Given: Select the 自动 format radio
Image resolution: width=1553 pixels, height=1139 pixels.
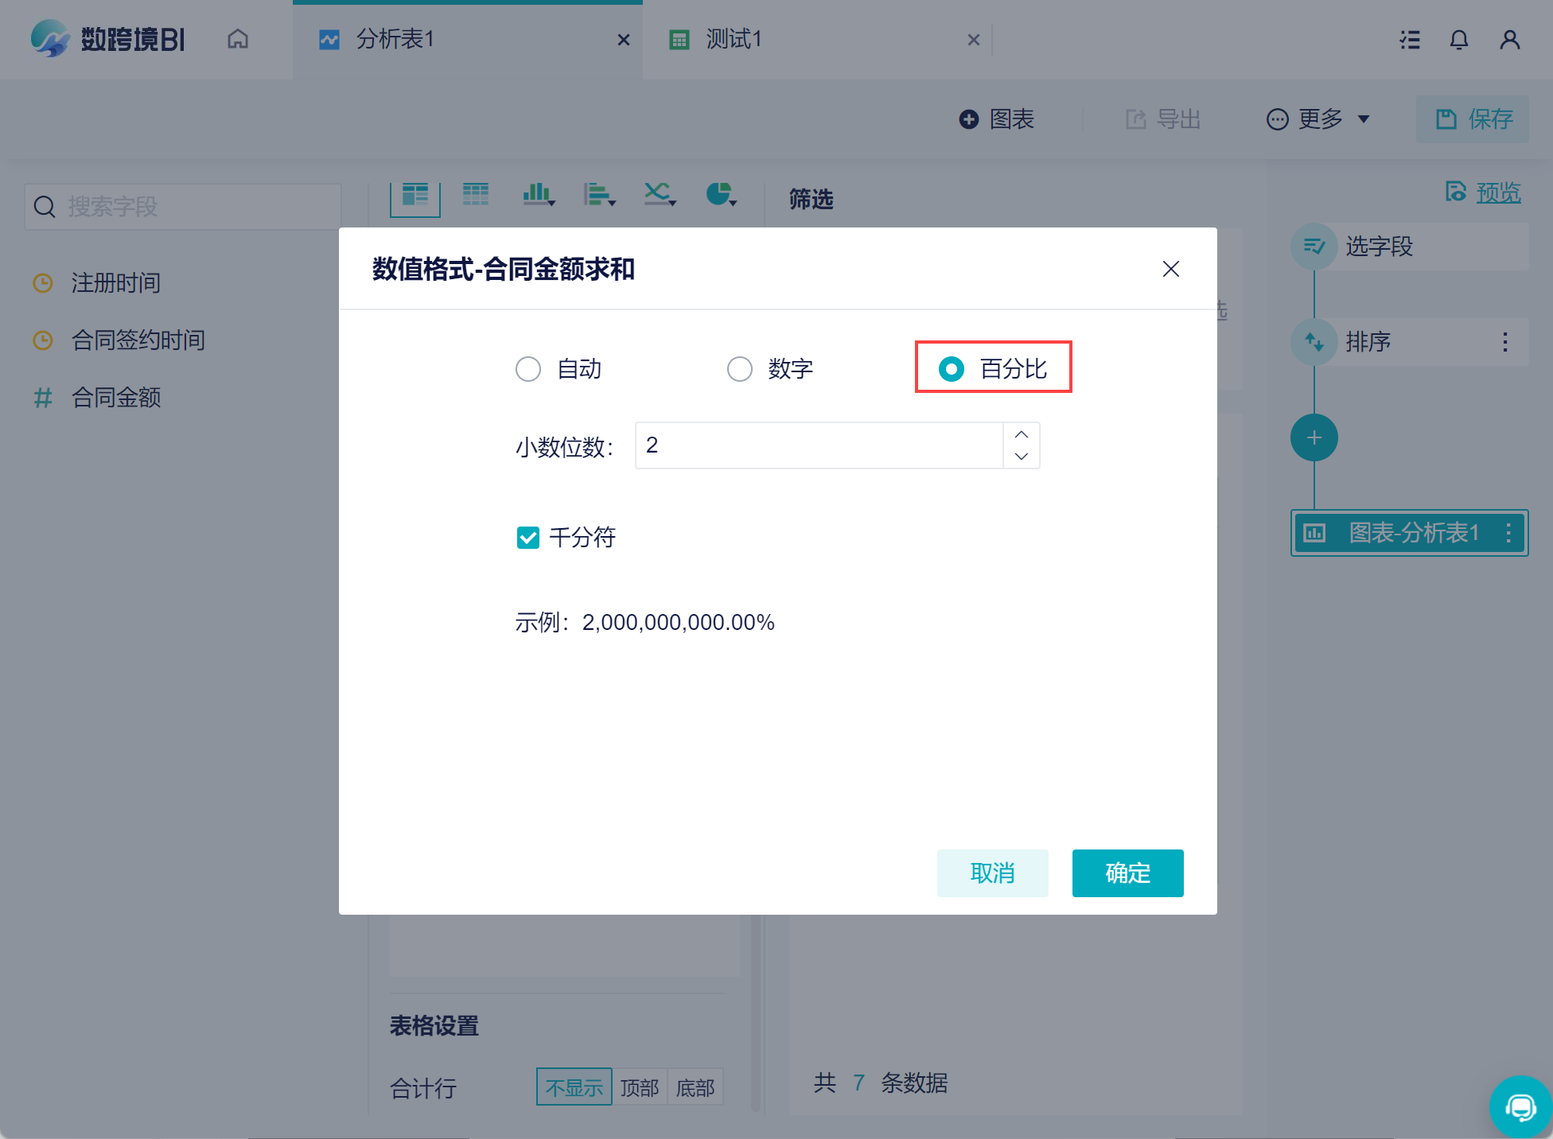Looking at the screenshot, I should [528, 369].
